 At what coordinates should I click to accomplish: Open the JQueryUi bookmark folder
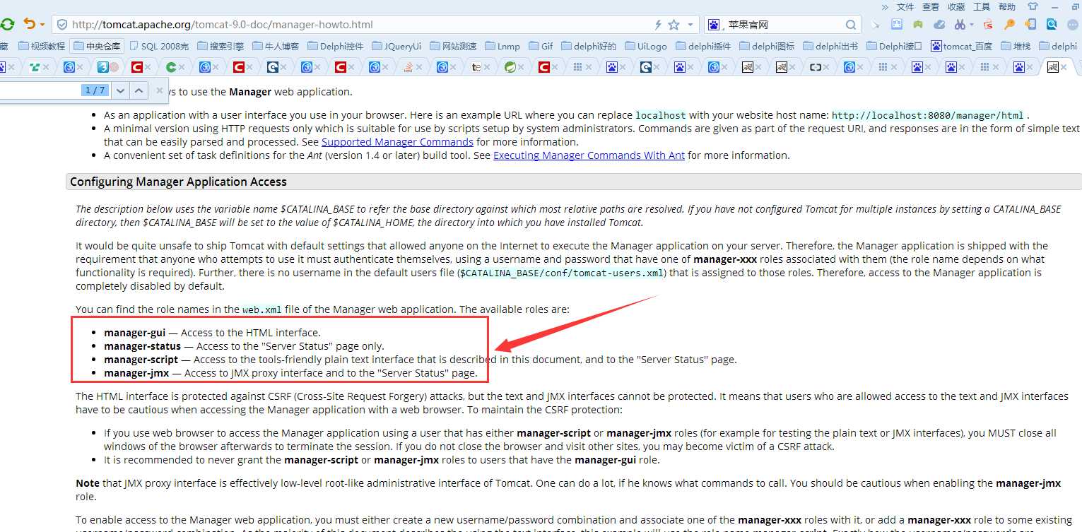point(396,47)
